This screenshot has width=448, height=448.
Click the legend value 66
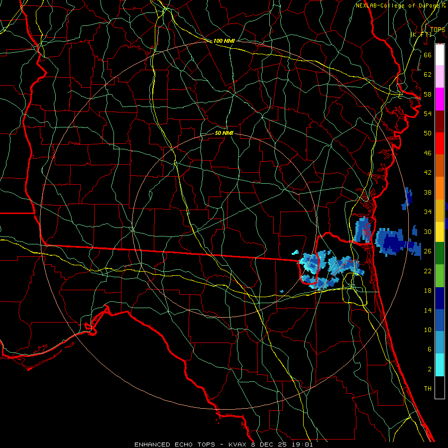428,55
